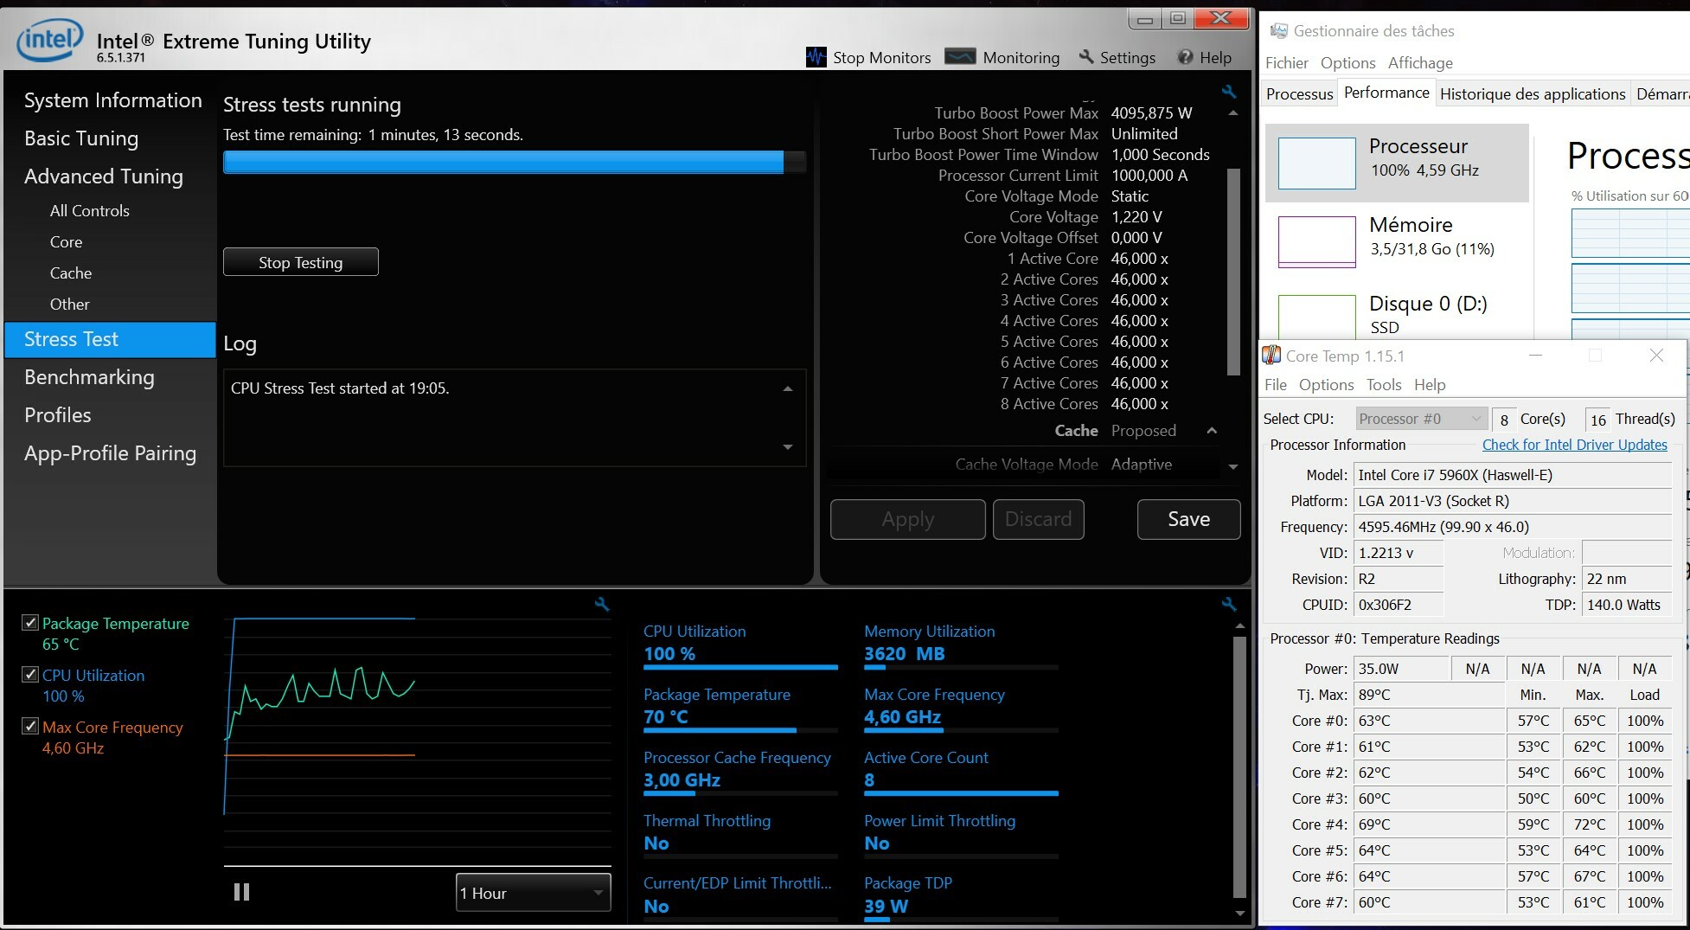Select the Mémoire graph thumbnail in Task Manager
The image size is (1690, 930).
(1316, 241)
